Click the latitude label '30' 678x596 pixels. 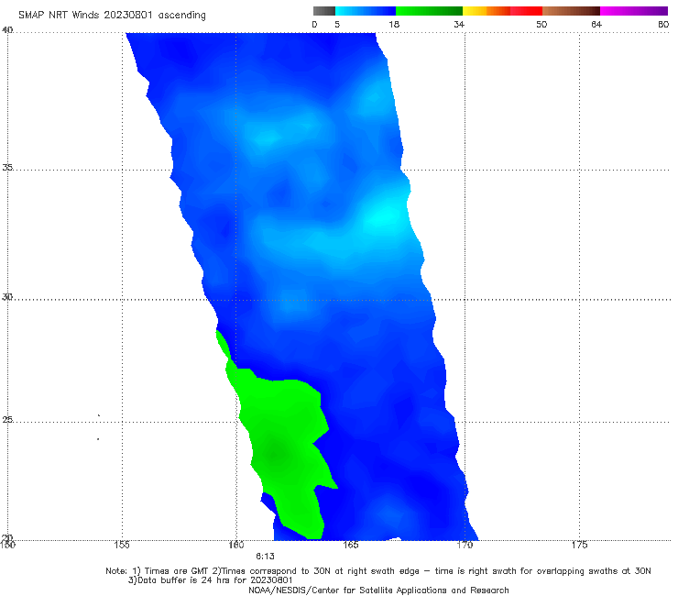pos(7,297)
